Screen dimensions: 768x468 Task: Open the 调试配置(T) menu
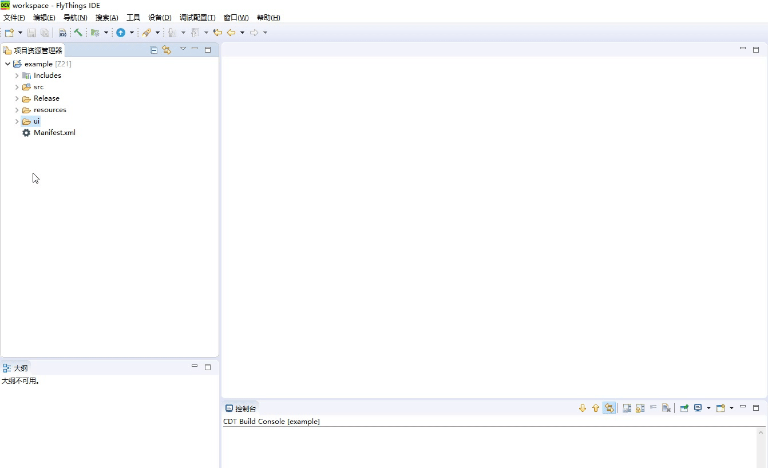[197, 18]
